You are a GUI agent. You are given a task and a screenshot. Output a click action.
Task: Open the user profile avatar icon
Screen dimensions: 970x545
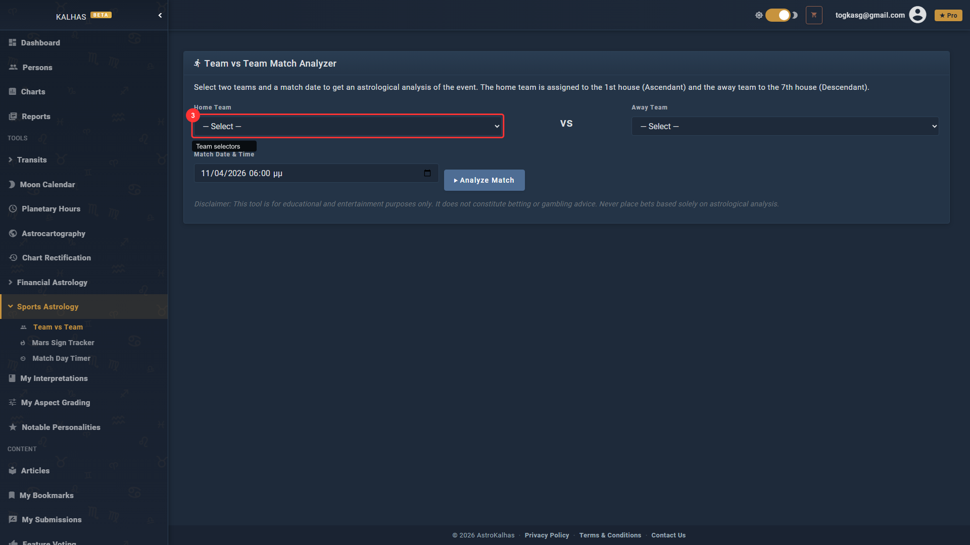coord(917,15)
